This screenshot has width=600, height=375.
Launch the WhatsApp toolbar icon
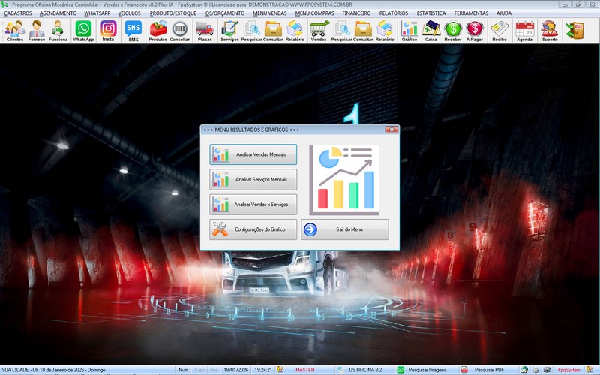(83, 31)
